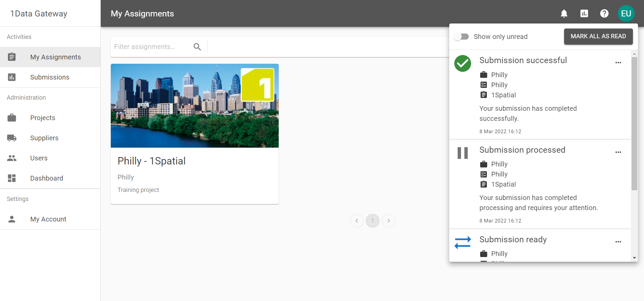Open Users in sidebar

[50, 158]
